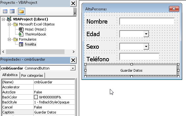This screenshot has height=116, width=186.
Task: Click the (Name) property value cmbGuardar
Action: (54, 82)
